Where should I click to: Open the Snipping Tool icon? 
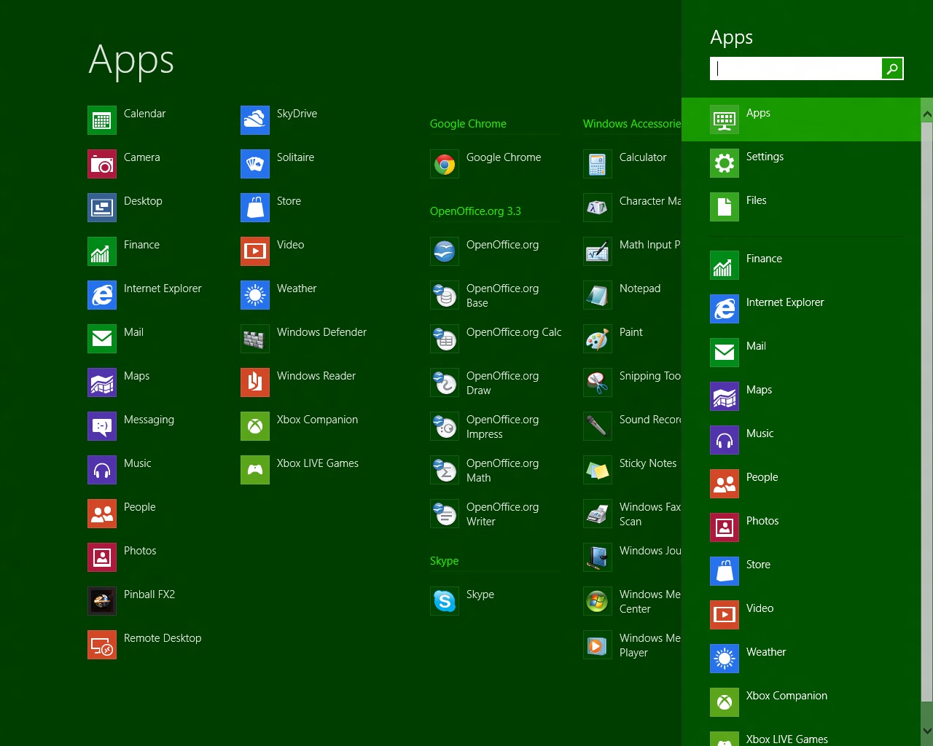pos(598,382)
